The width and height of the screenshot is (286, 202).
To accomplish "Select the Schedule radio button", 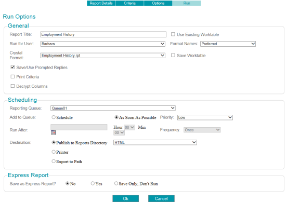I will (54, 117).
